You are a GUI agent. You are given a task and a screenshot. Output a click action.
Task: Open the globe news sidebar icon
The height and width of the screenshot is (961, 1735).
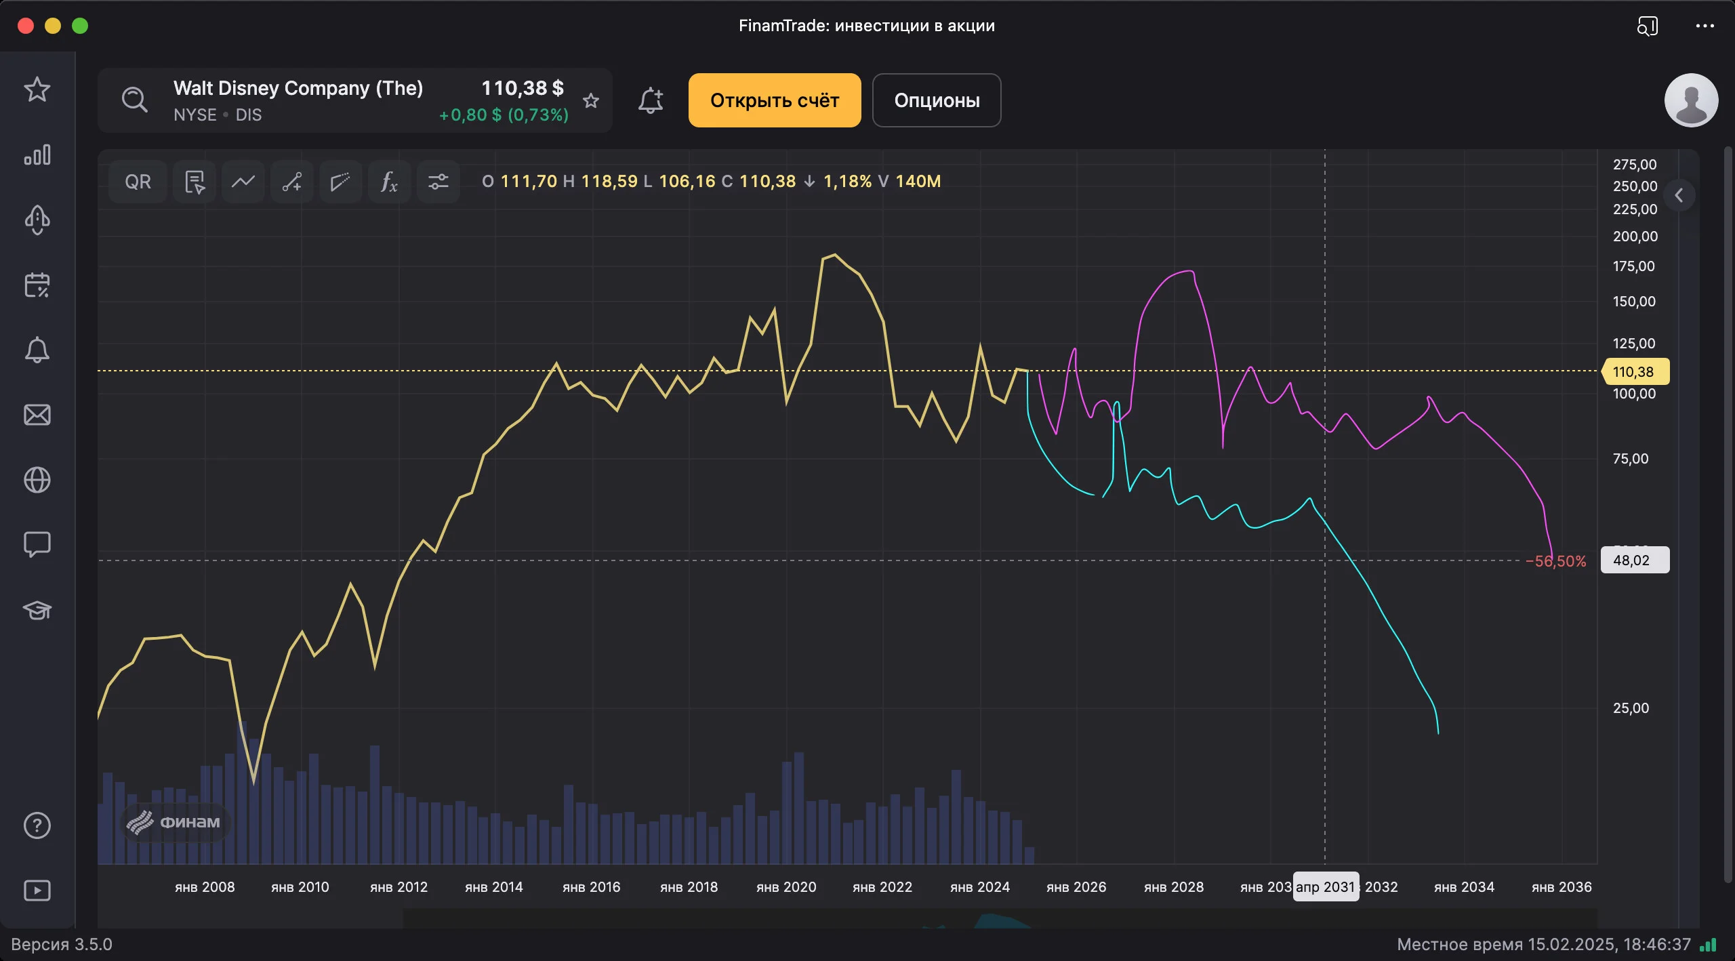(x=37, y=480)
